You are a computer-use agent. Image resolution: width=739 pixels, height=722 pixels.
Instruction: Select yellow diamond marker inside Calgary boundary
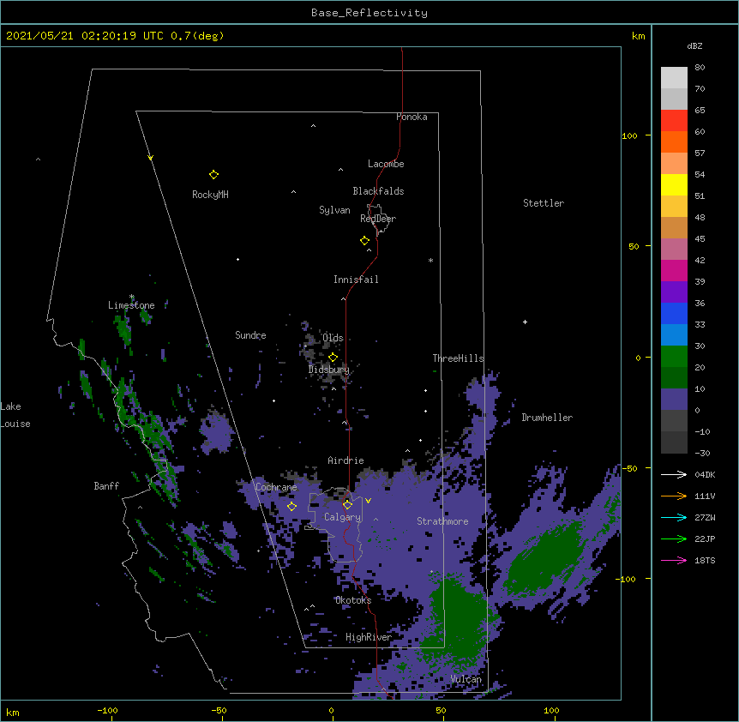(x=347, y=505)
